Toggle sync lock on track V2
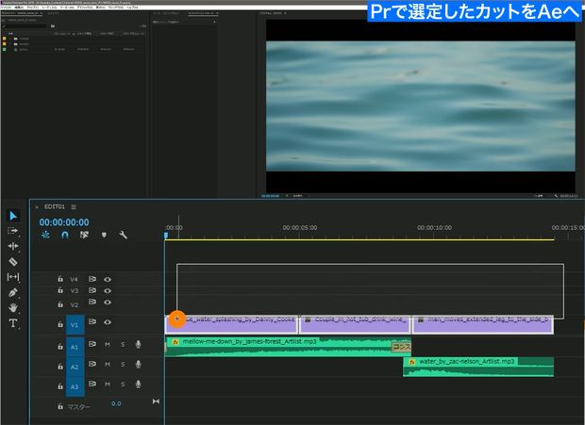585x425 pixels. pyautogui.click(x=92, y=302)
